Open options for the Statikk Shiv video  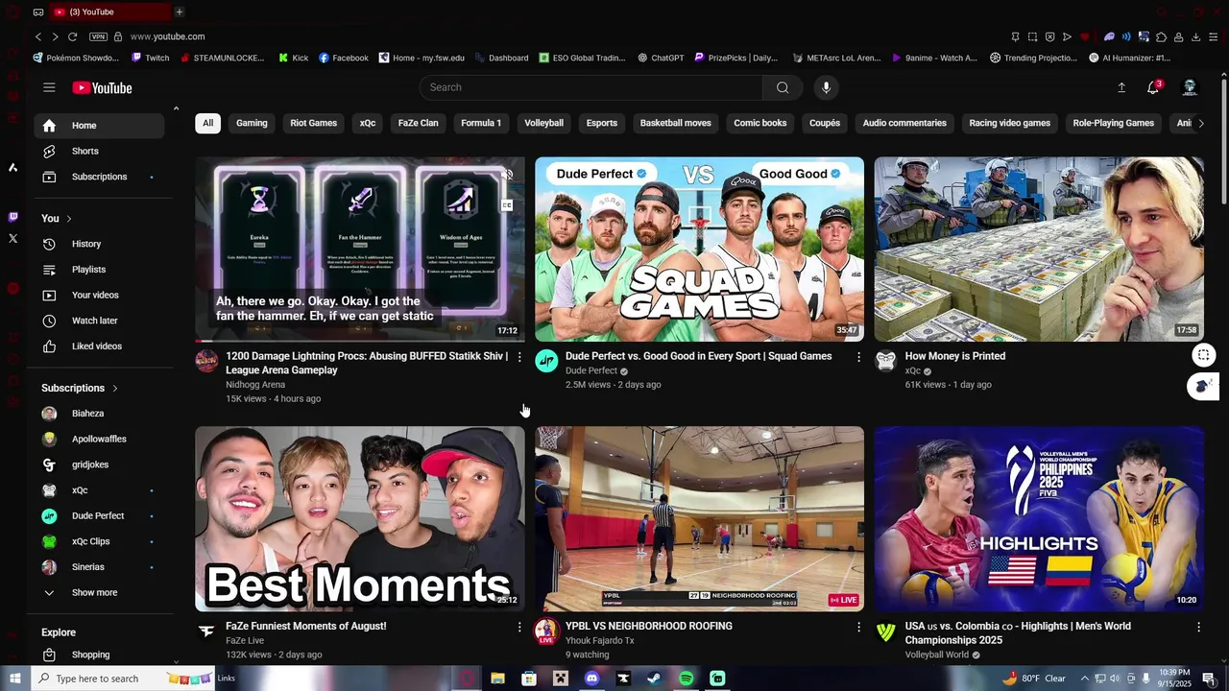519,357
